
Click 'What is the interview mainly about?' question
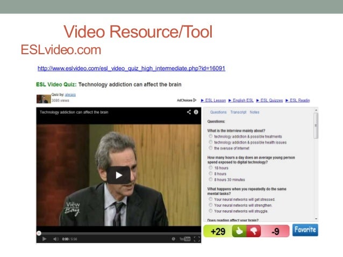click(236, 130)
